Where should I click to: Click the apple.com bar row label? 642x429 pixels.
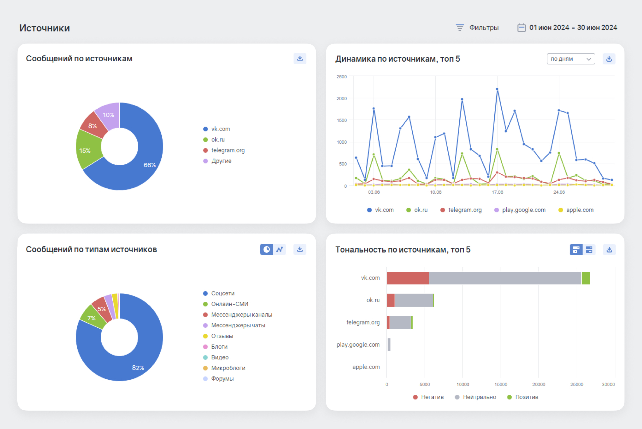(x=366, y=367)
